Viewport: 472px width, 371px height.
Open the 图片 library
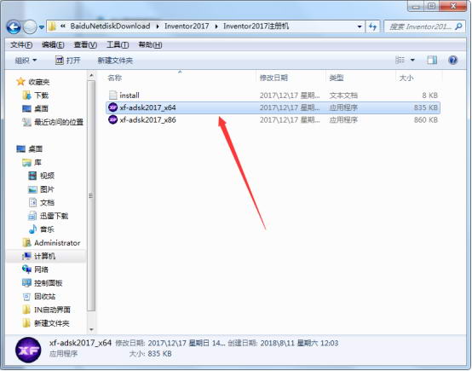[47, 189]
